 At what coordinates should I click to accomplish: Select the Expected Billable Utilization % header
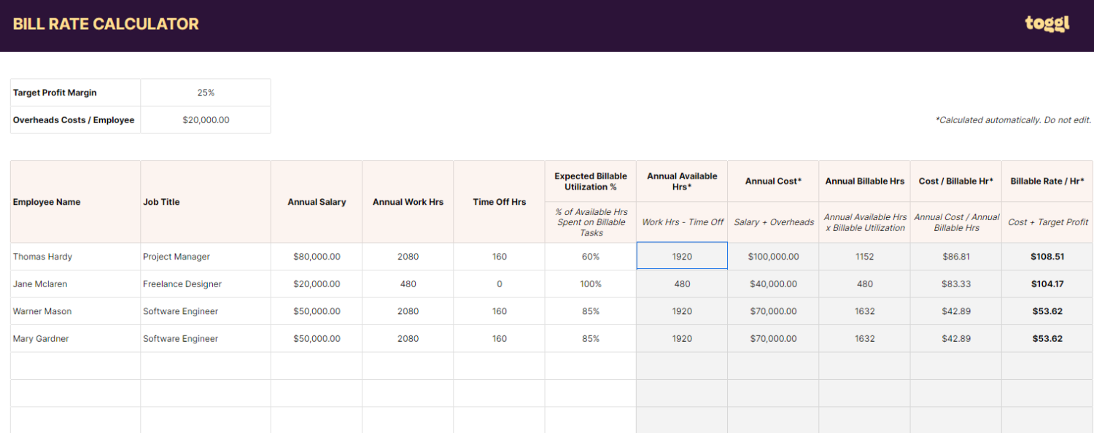point(589,181)
